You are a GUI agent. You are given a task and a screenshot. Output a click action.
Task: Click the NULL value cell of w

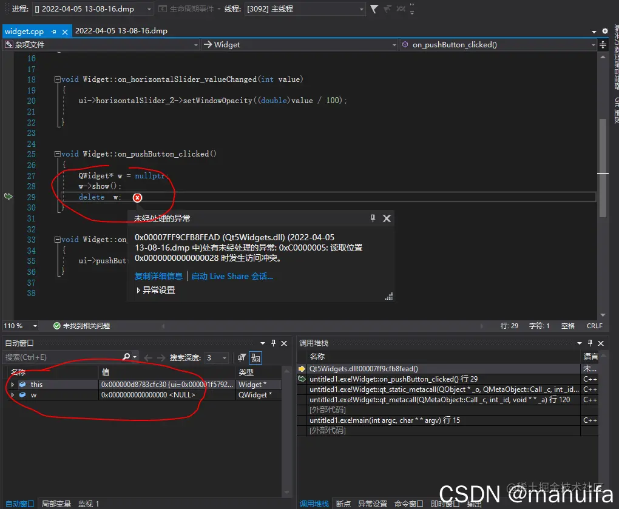point(167,394)
